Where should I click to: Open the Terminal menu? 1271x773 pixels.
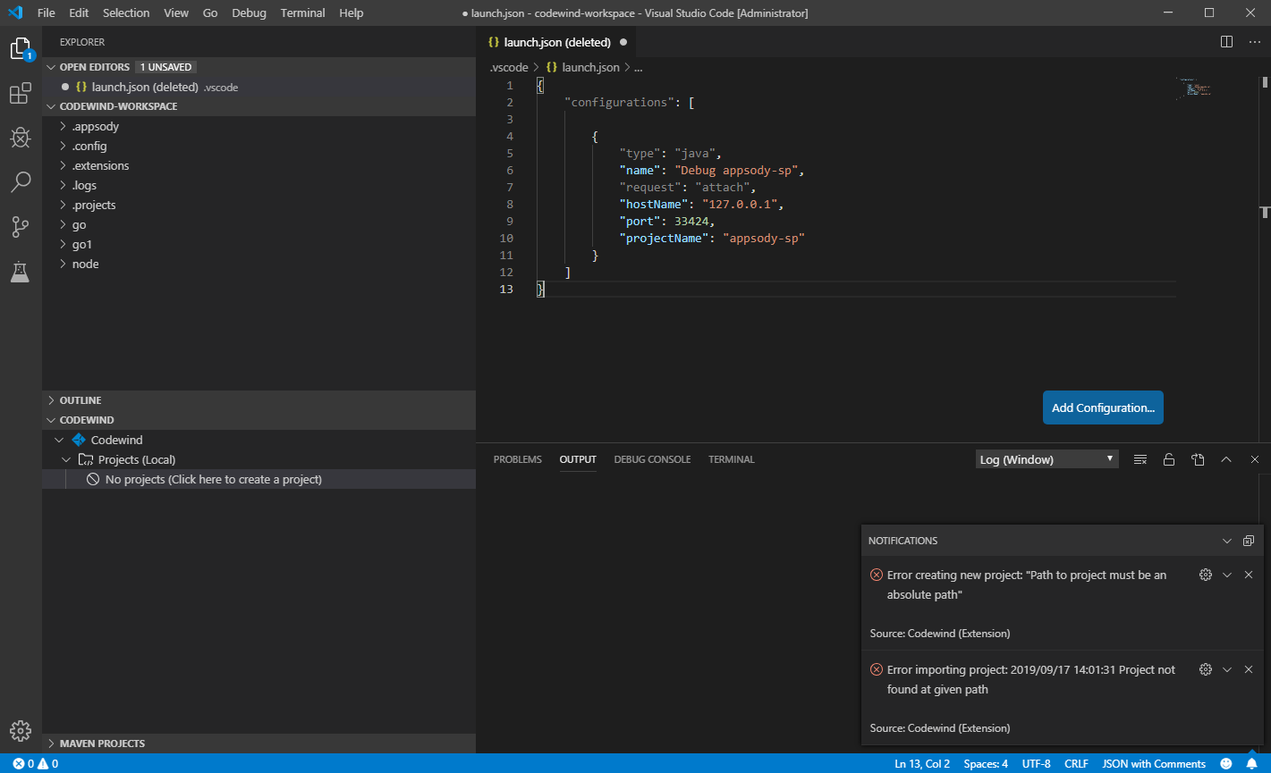pyautogui.click(x=302, y=13)
